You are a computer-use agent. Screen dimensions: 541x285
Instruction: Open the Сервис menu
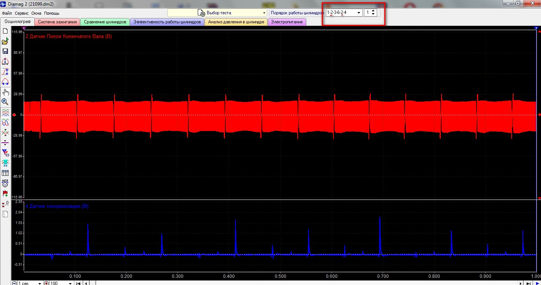point(22,13)
